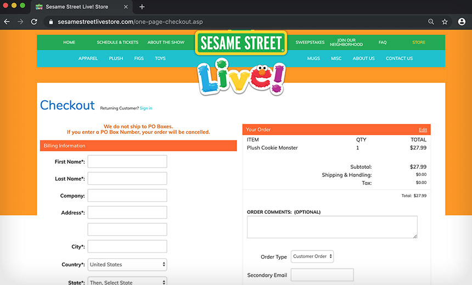The image size is (472, 285).
Task: Click the Sesame Street Live logo
Action: click(241, 60)
